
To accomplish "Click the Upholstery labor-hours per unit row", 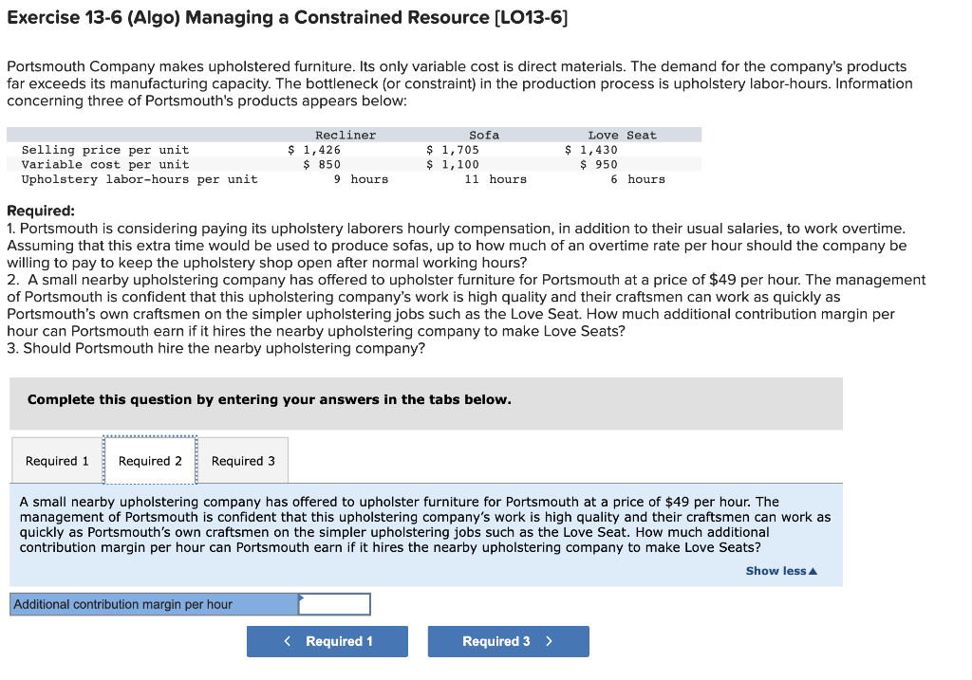I will coord(136,178).
